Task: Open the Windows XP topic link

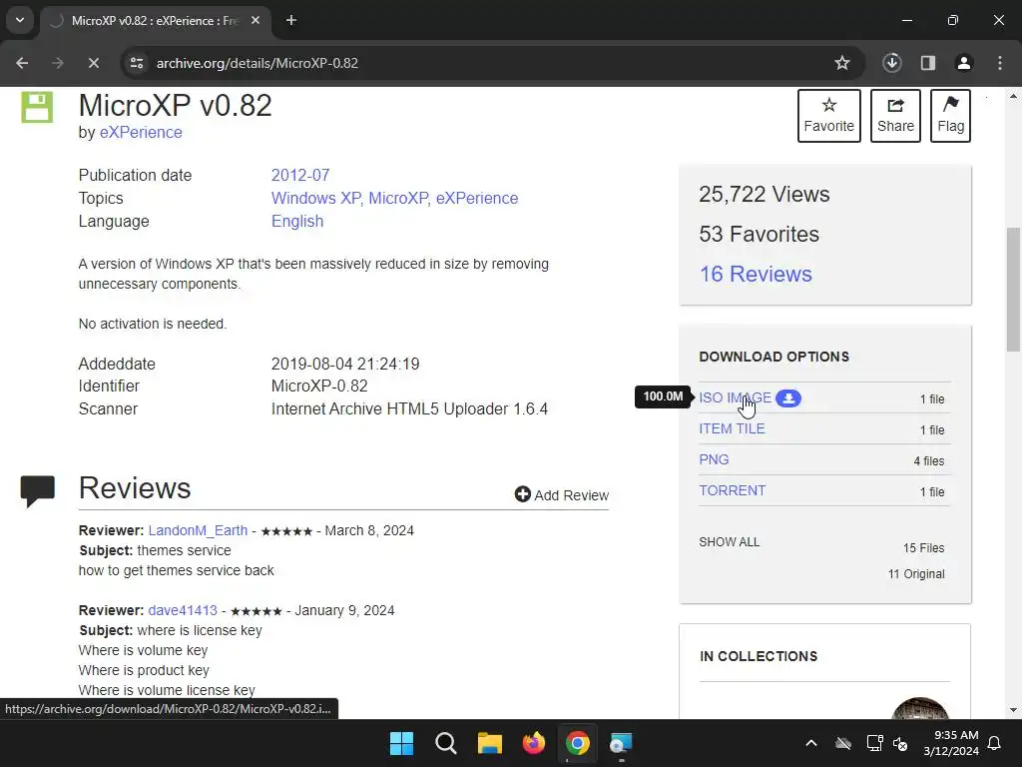Action: tap(316, 199)
